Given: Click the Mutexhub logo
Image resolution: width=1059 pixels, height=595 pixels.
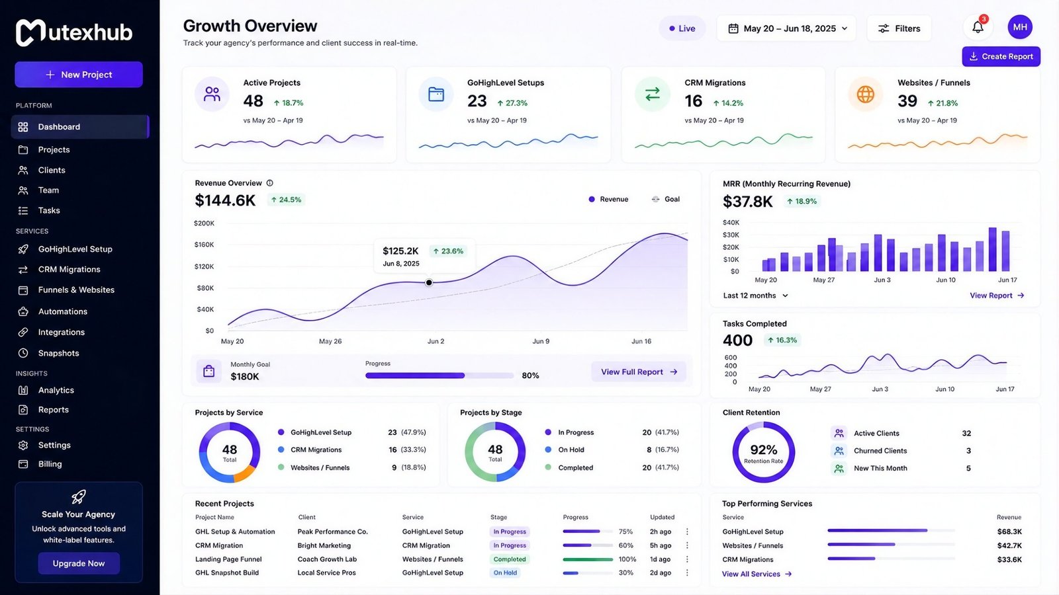Looking at the screenshot, I should [x=74, y=32].
